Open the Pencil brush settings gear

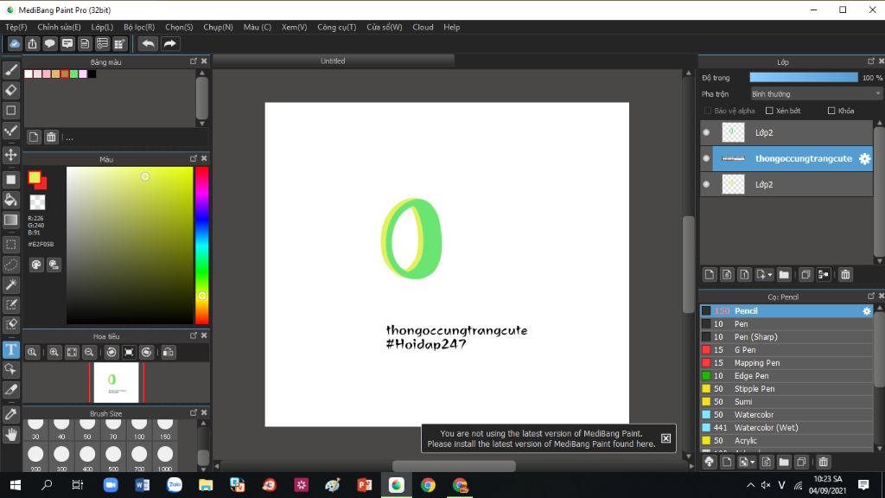click(x=866, y=311)
